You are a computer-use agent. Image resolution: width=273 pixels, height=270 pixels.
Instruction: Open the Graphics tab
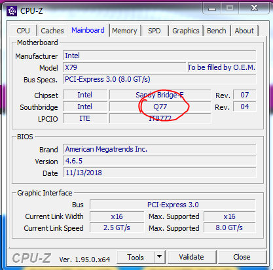click(x=186, y=31)
